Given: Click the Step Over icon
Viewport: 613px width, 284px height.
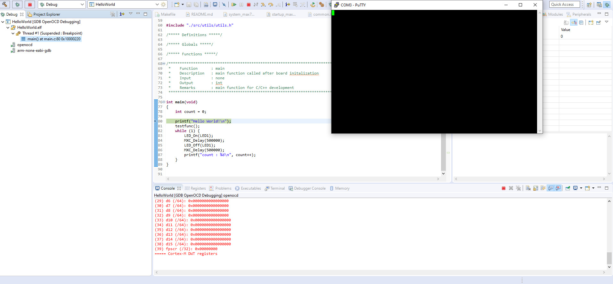Looking at the screenshot, I should coord(271,4).
